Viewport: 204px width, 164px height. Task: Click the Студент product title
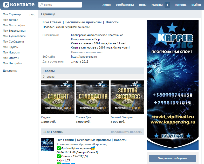pos(46,117)
